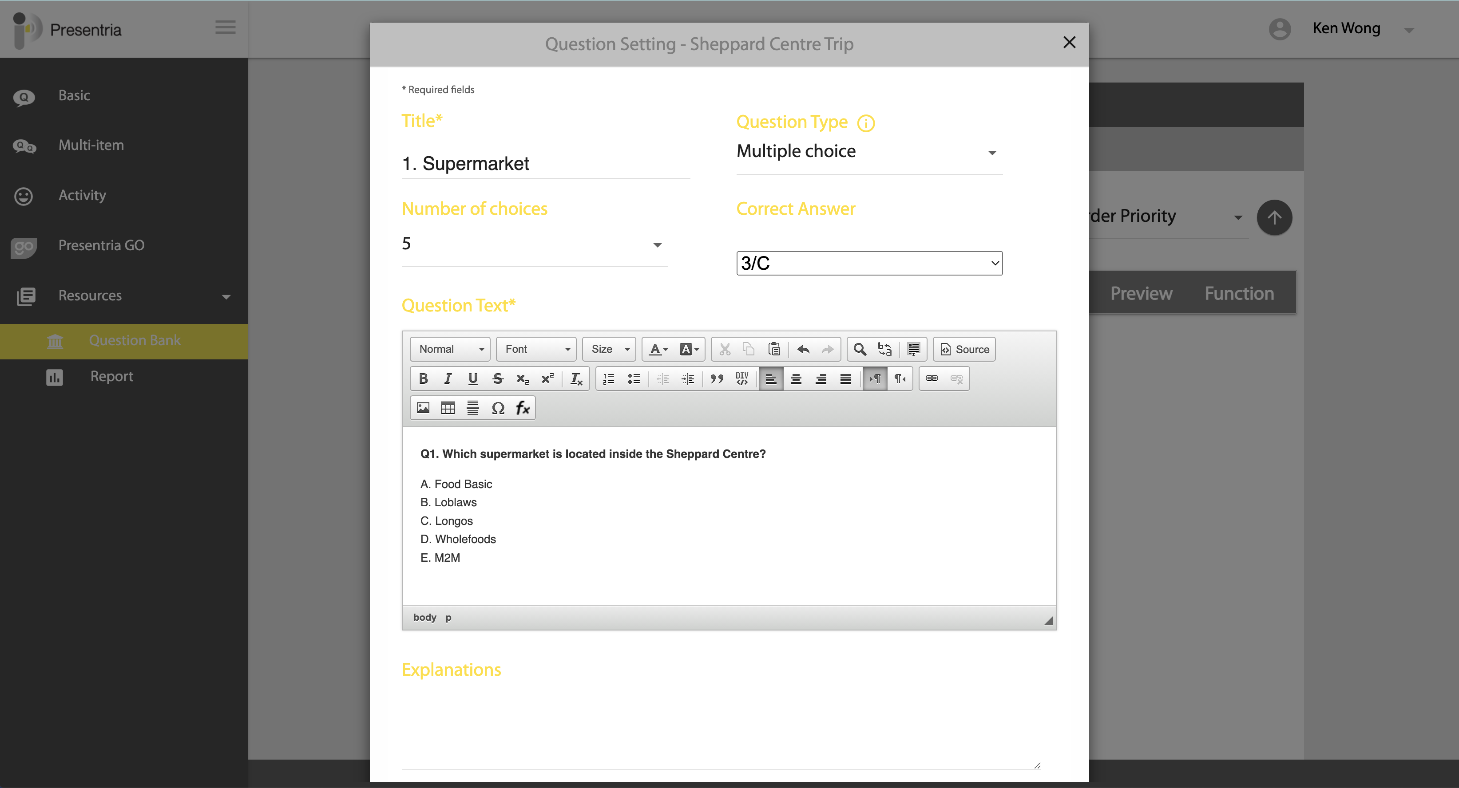Toggle bold formatting in editor
The width and height of the screenshot is (1459, 788).
[x=423, y=379]
